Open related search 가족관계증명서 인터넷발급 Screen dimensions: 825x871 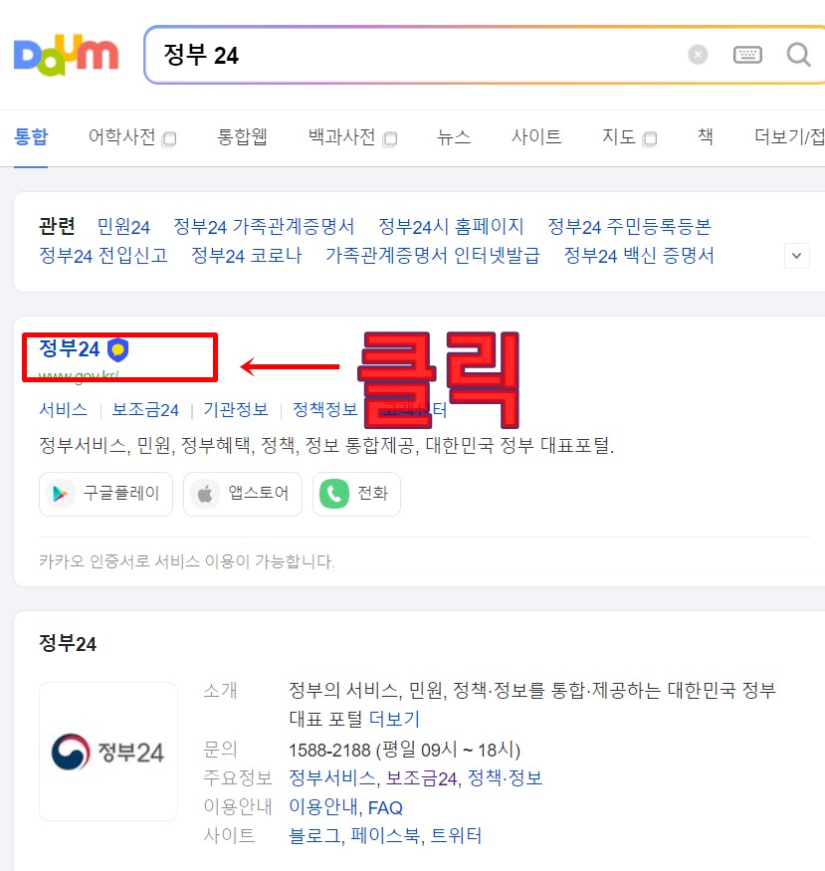(x=433, y=256)
